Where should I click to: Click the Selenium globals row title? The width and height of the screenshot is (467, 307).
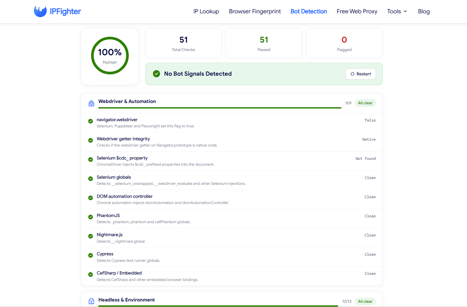[114, 177]
